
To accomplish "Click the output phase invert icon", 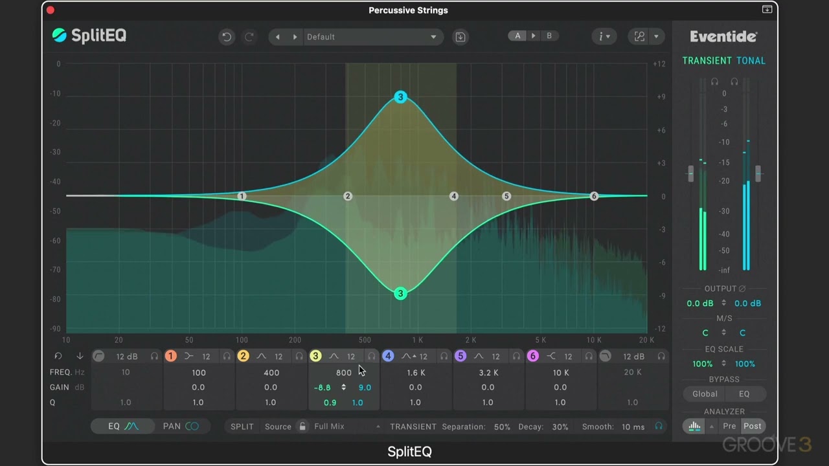I will tap(743, 289).
